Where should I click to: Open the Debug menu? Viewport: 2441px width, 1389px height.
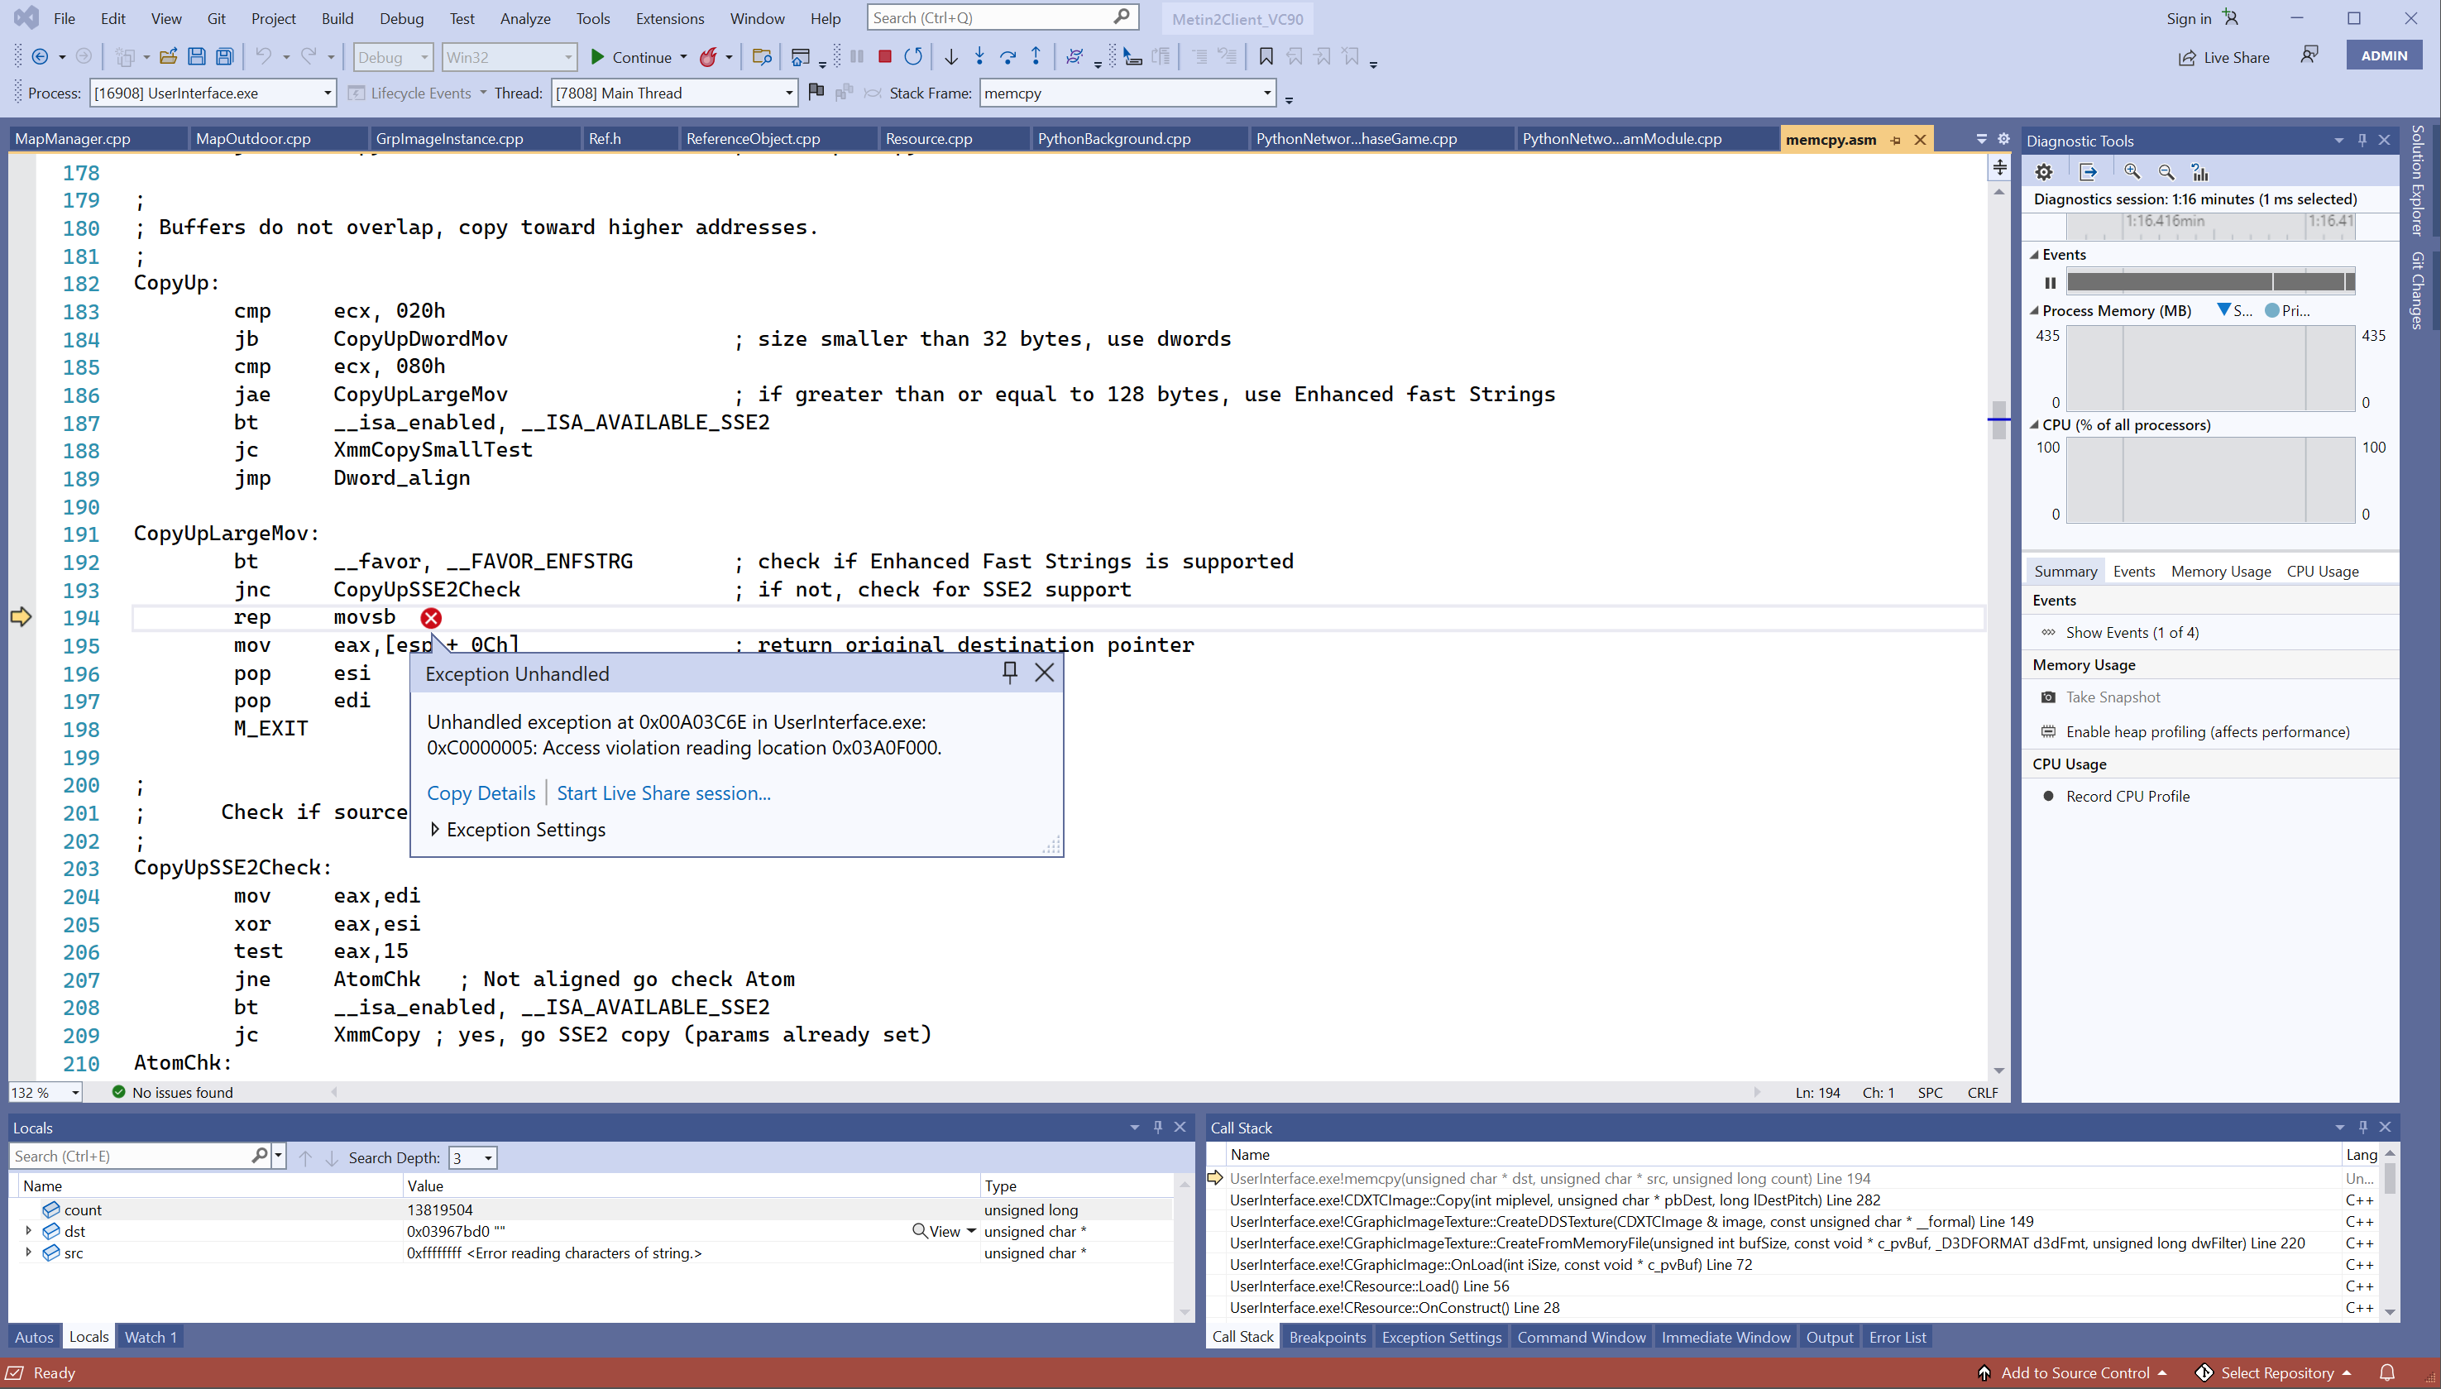pos(400,18)
